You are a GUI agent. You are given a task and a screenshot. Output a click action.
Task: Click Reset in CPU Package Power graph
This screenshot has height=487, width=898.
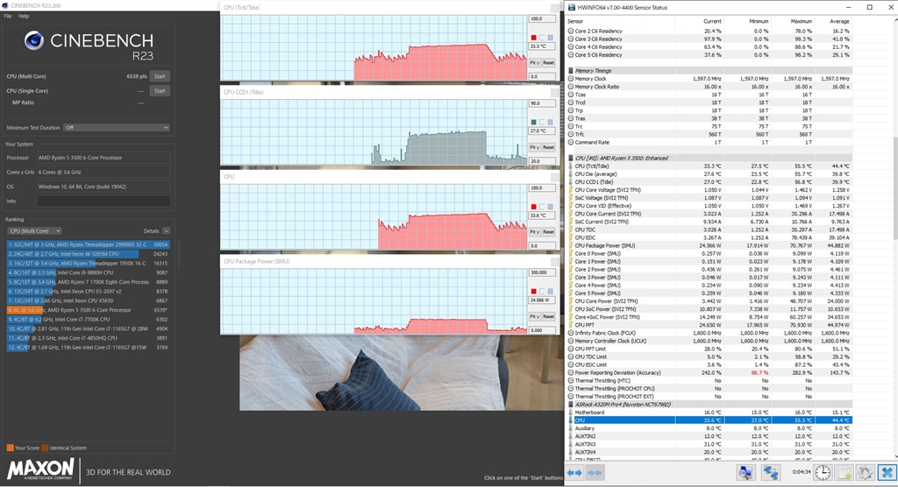tap(549, 316)
